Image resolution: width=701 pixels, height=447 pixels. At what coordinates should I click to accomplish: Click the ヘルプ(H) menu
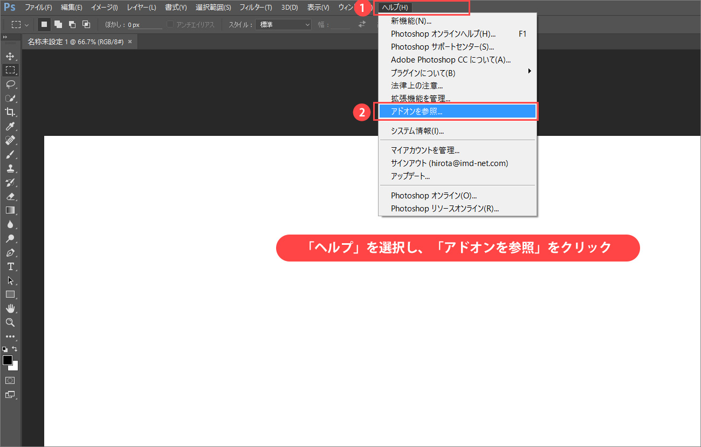pyautogui.click(x=395, y=8)
